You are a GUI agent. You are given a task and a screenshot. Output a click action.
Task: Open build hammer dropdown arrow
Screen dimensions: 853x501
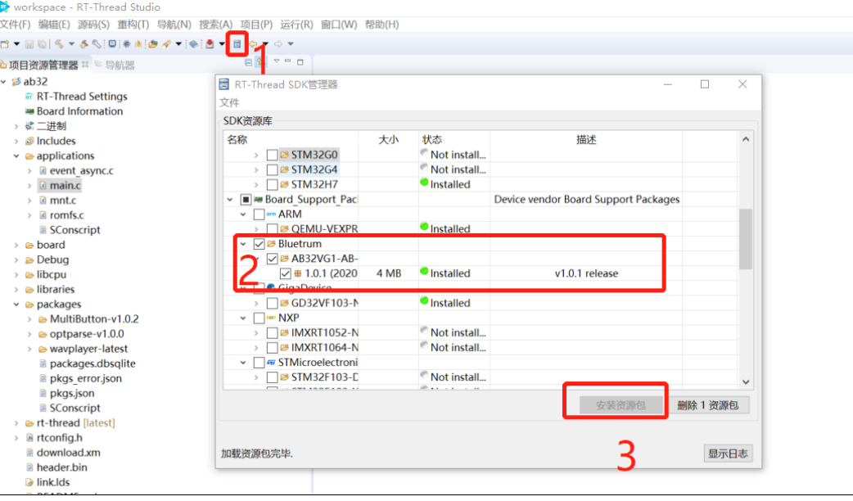pos(71,44)
